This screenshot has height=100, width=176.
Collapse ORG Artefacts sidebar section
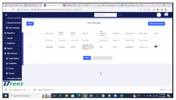click(12, 53)
